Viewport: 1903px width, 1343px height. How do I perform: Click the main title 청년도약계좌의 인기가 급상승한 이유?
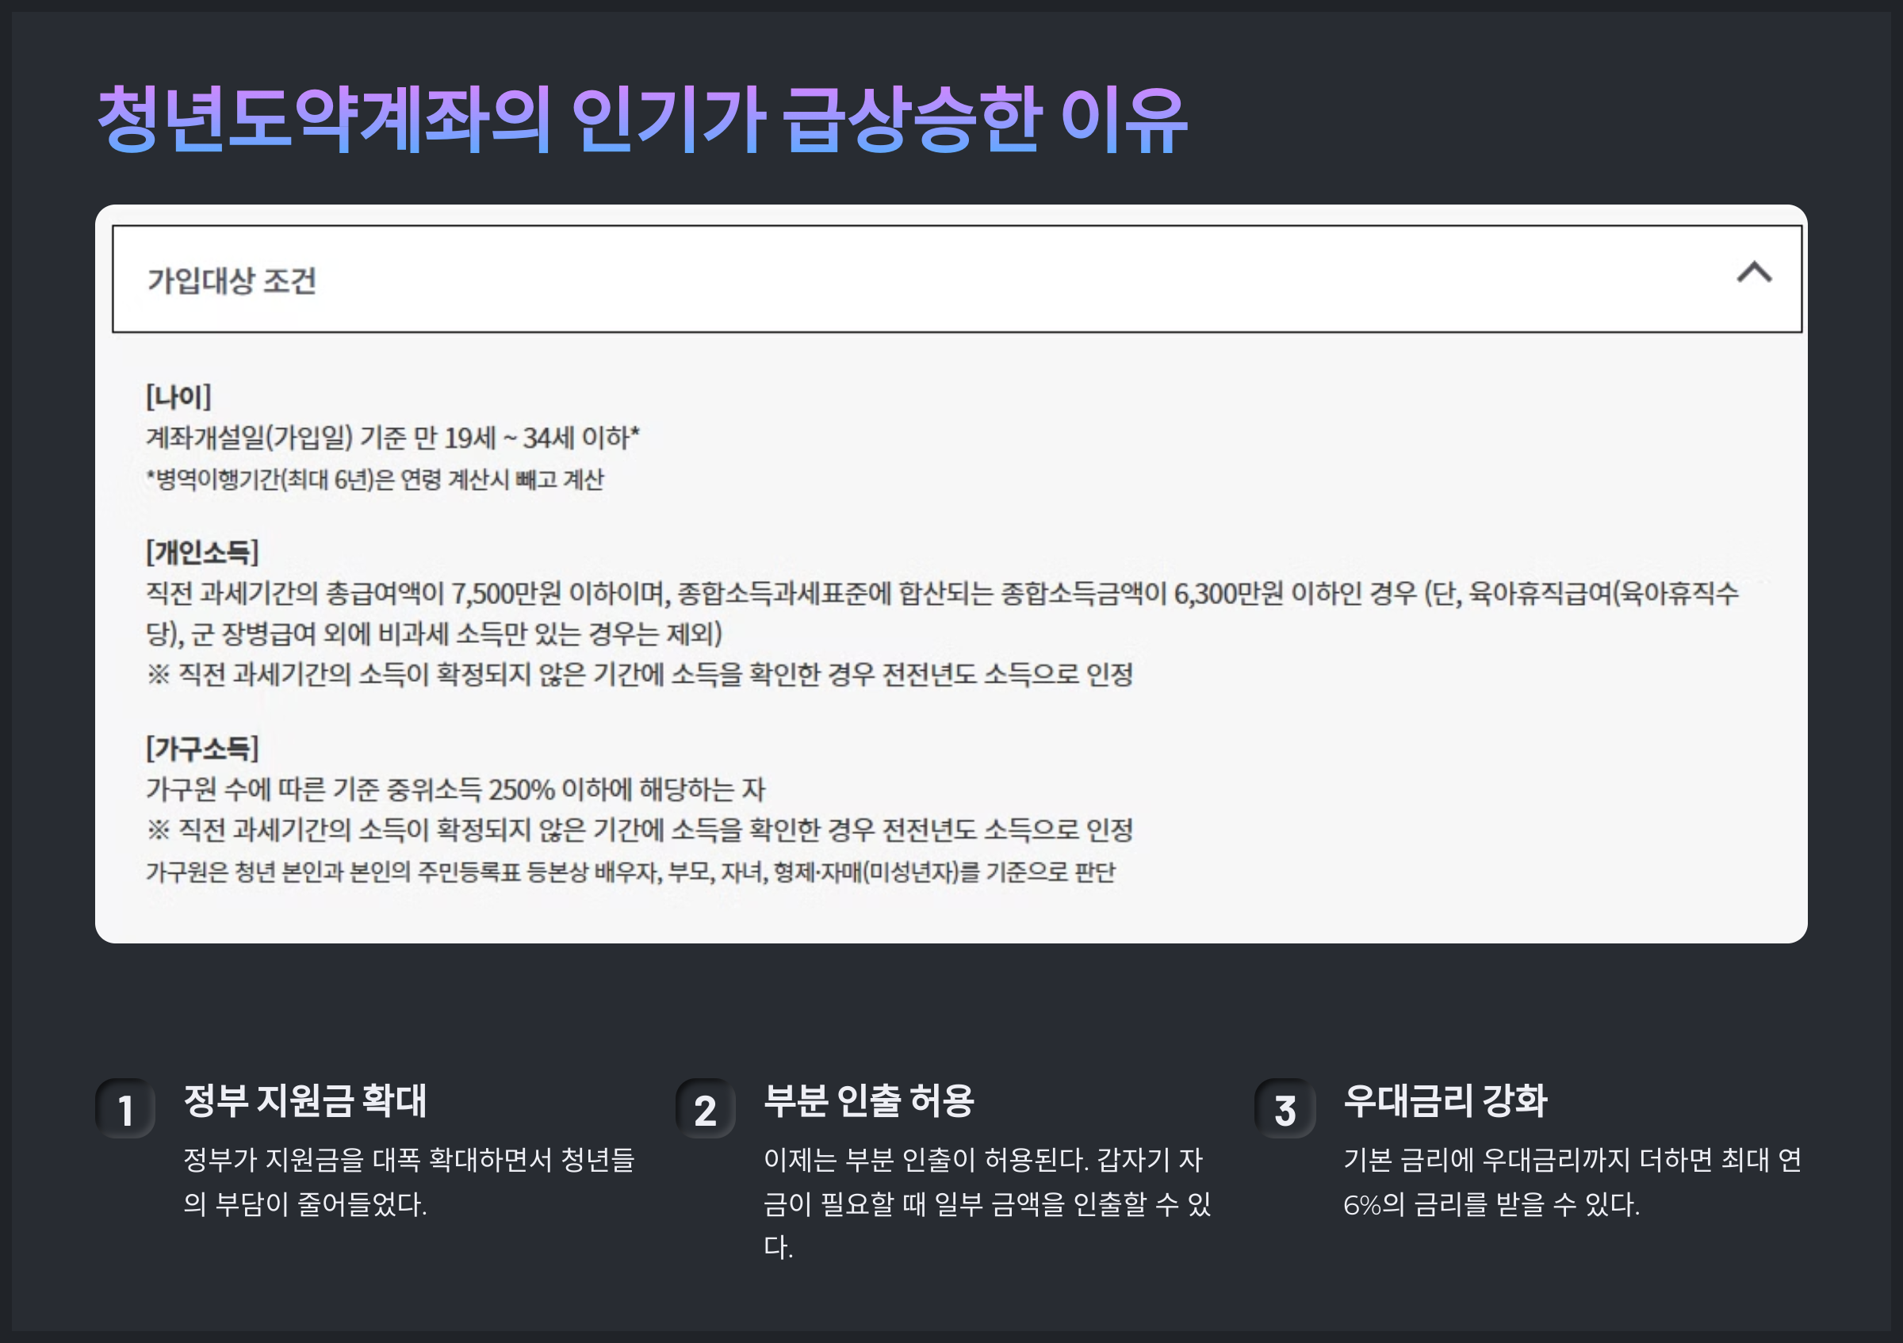click(642, 121)
